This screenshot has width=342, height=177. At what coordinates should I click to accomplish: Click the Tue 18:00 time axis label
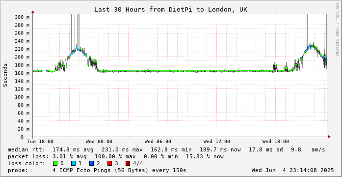coord(40,142)
